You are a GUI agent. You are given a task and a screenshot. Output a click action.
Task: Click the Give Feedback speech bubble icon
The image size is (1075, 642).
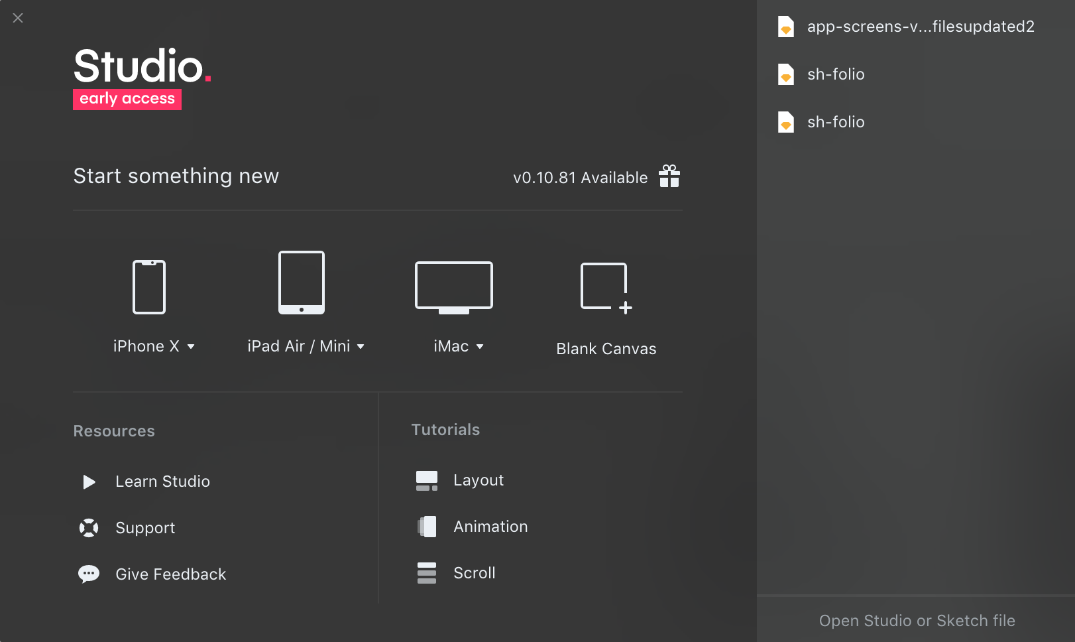click(88, 573)
